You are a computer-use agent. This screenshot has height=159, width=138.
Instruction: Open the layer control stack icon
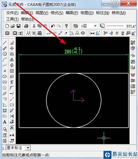click(76, 26)
